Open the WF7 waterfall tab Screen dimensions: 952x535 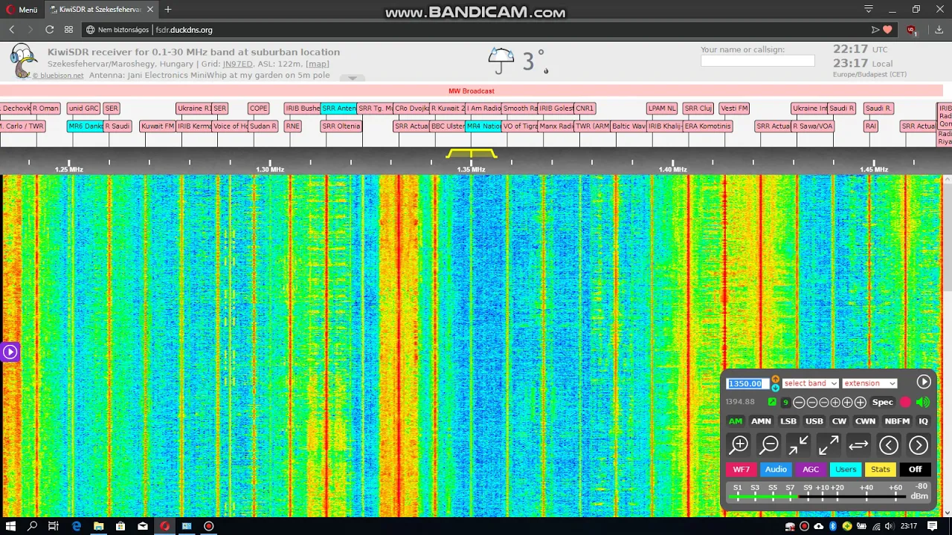742,470
